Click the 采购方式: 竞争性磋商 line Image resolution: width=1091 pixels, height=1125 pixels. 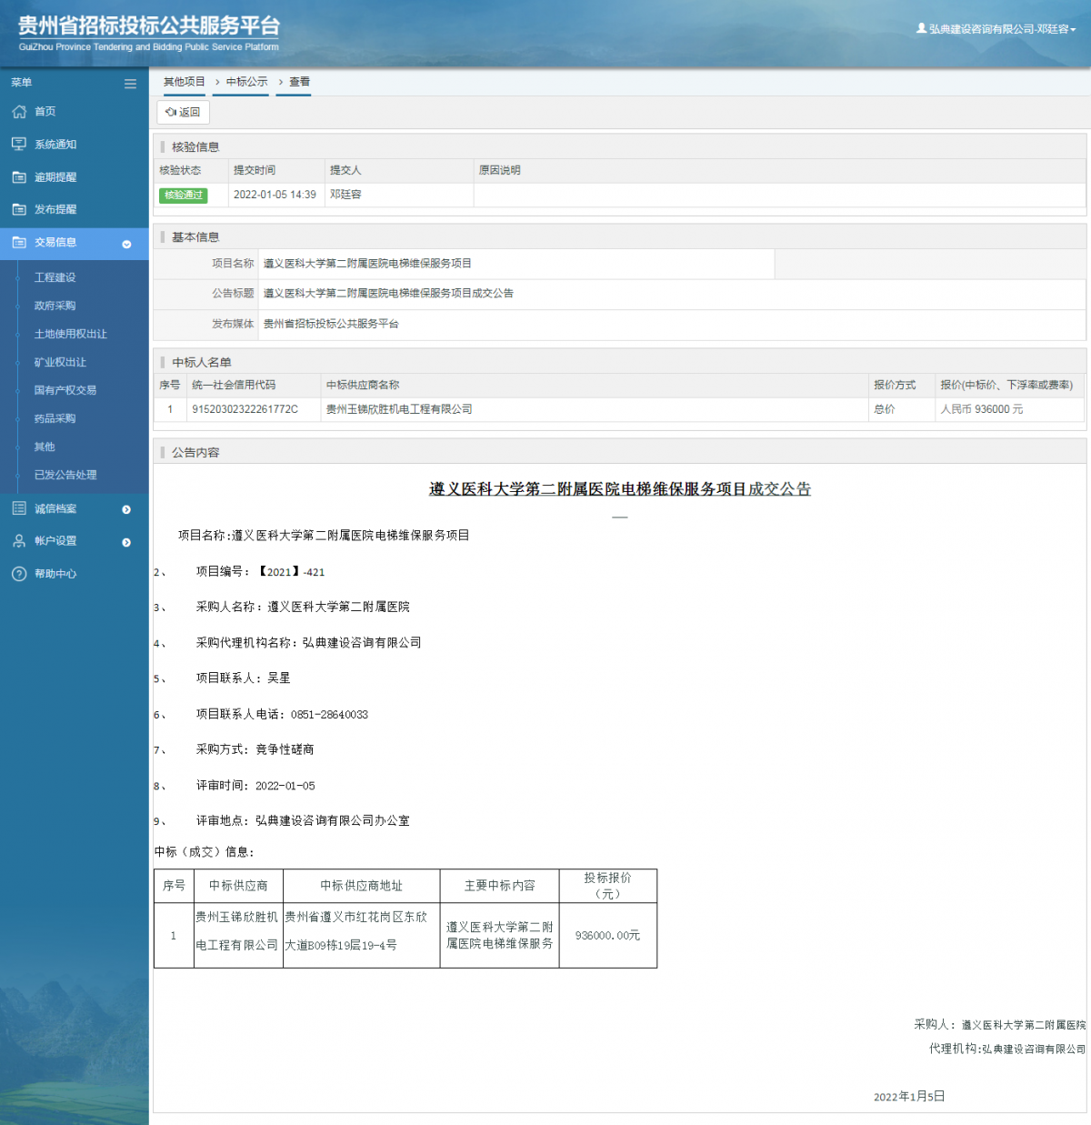[x=255, y=749]
